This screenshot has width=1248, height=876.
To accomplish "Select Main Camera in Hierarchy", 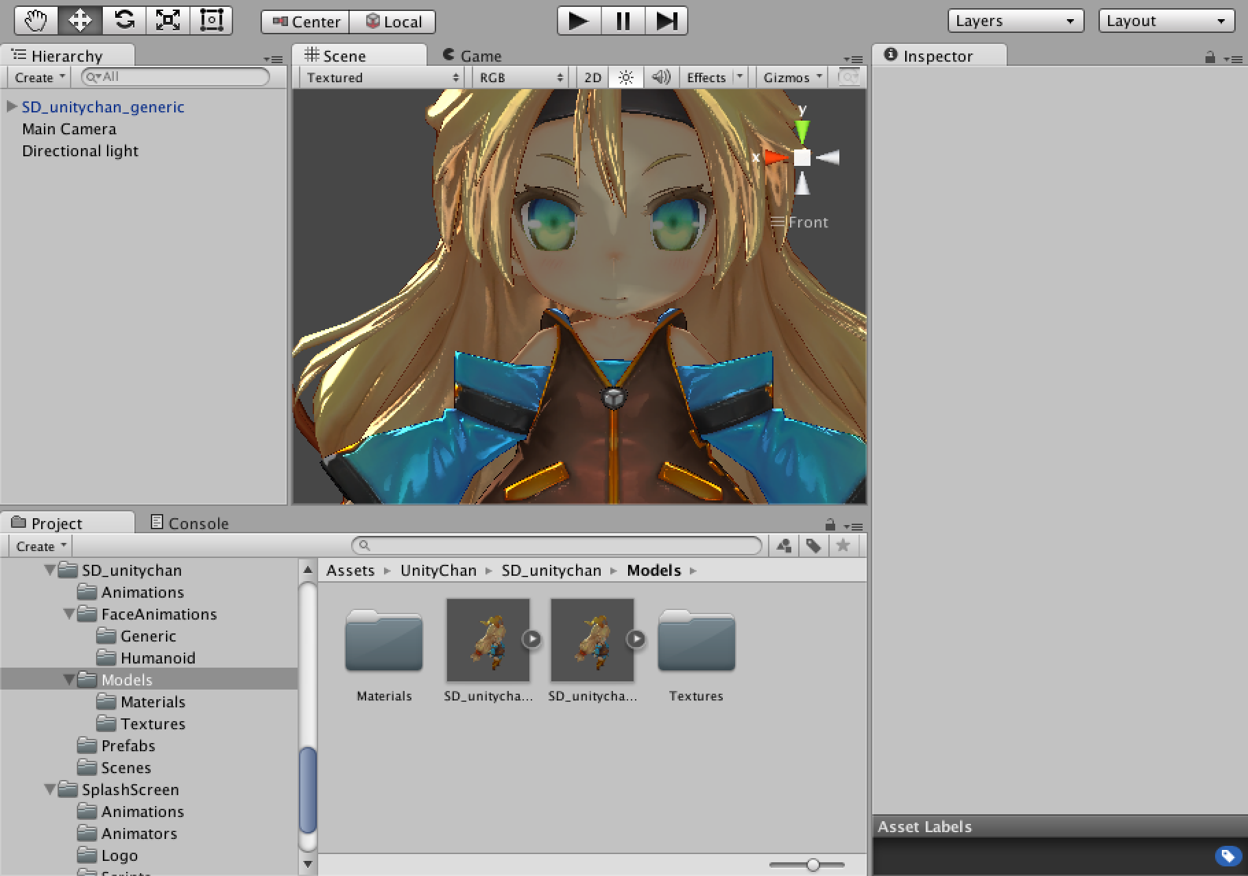I will [x=69, y=129].
